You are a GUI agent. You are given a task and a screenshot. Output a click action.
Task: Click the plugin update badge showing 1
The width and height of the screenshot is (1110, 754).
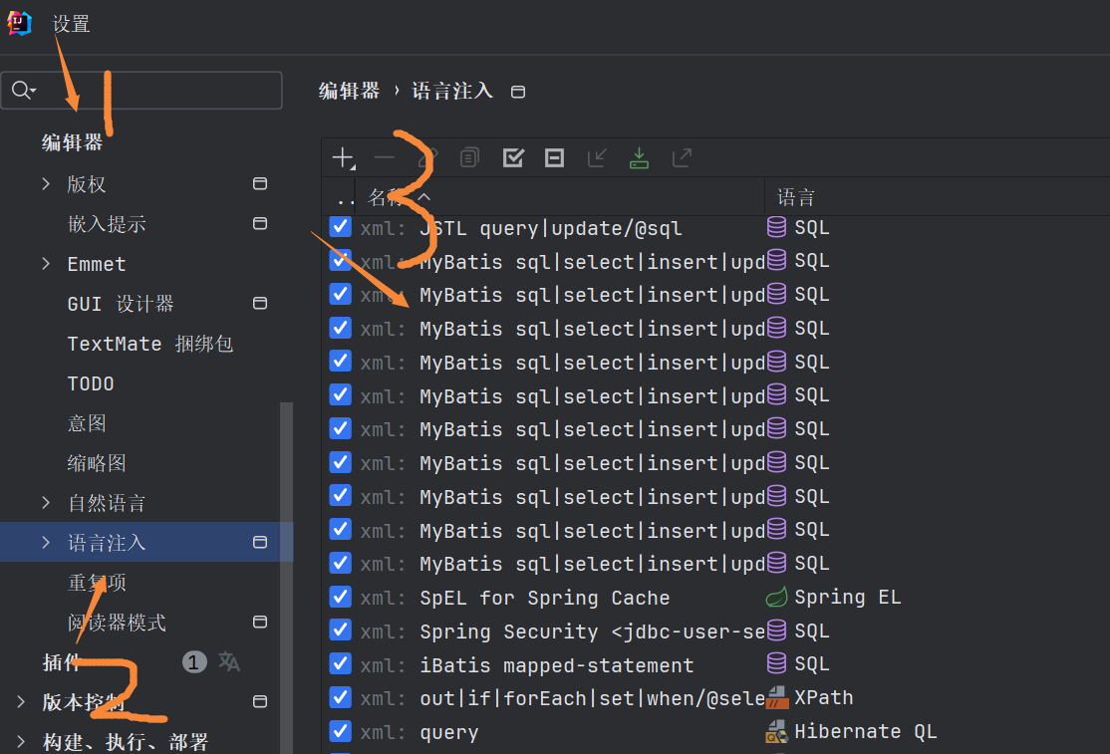(x=194, y=662)
